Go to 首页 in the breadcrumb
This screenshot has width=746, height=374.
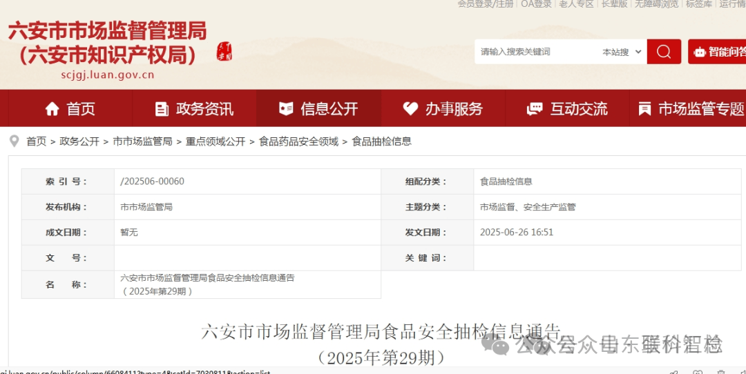pos(36,141)
